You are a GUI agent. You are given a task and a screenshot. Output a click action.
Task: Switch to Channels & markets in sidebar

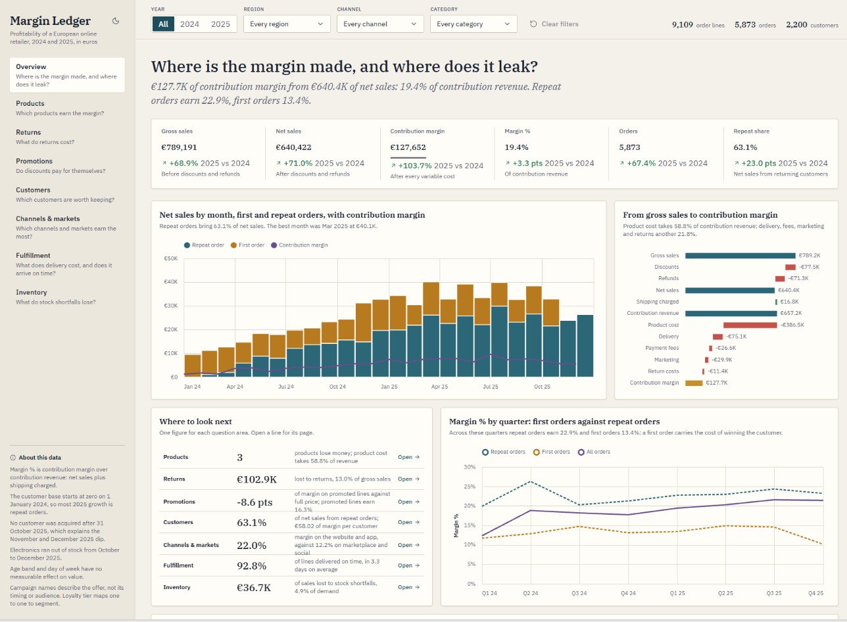(x=67, y=227)
